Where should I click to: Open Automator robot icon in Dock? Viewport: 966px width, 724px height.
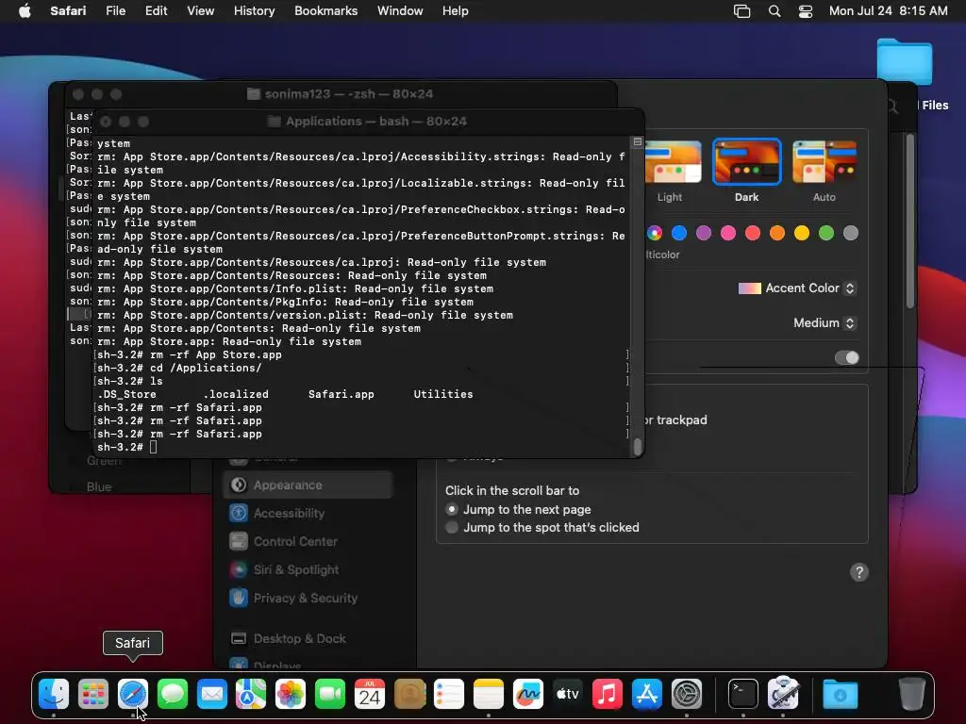(x=783, y=694)
